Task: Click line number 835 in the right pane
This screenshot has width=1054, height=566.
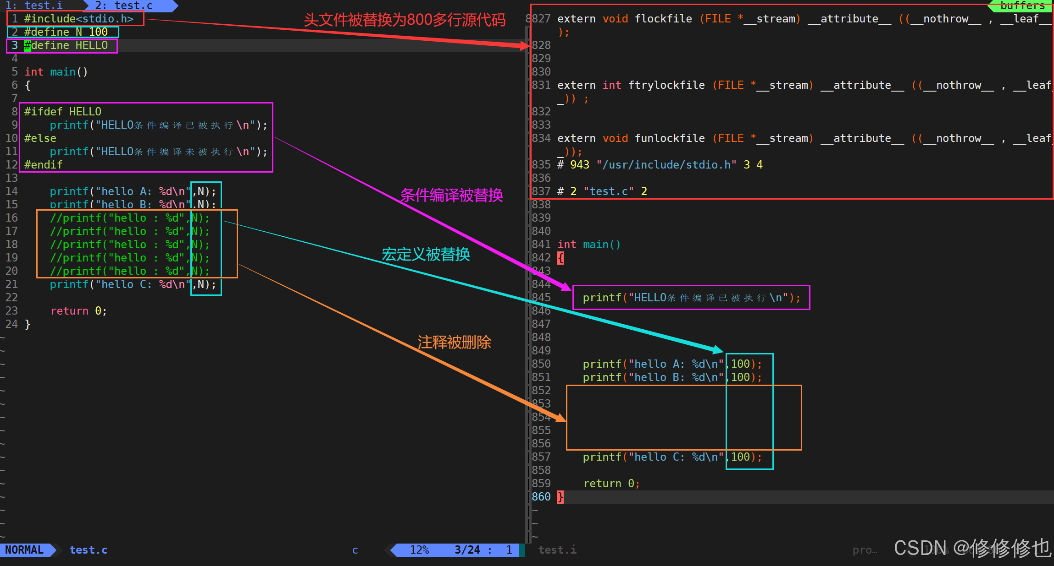Action: [541, 165]
